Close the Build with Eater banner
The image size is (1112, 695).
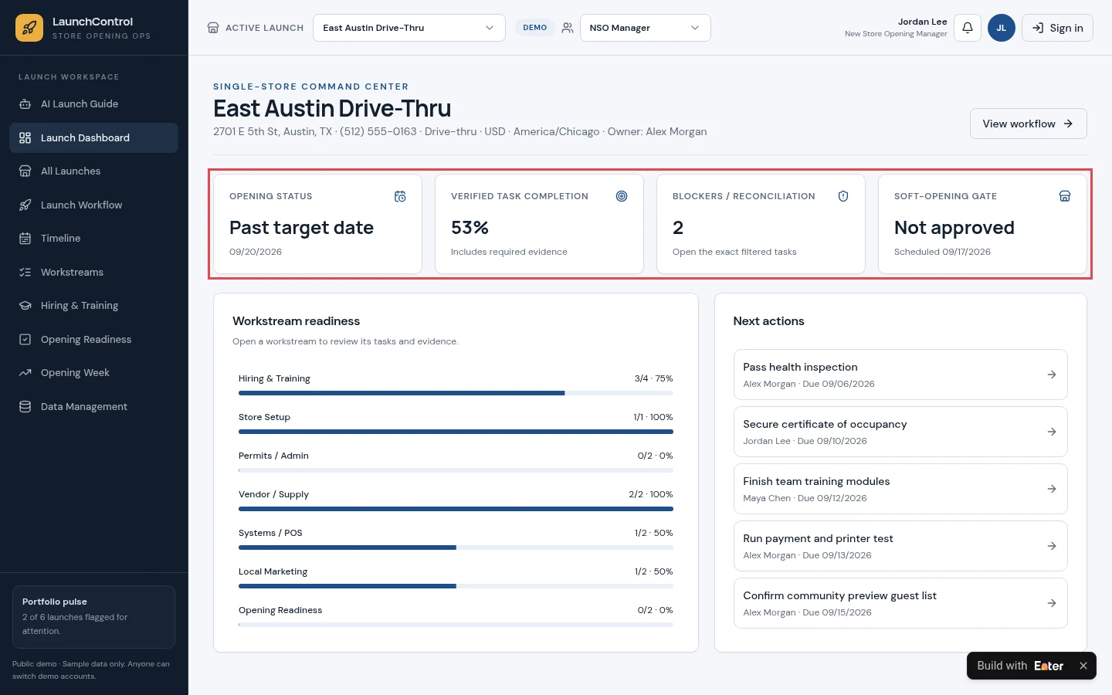point(1083,666)
